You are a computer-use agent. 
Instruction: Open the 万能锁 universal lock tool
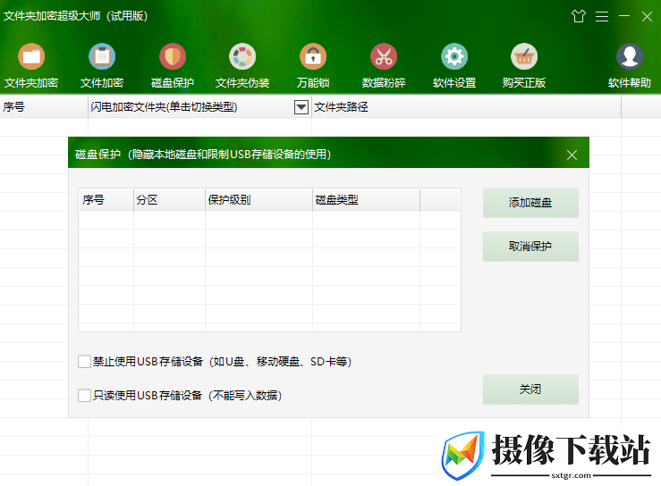(x=313, y=66)
